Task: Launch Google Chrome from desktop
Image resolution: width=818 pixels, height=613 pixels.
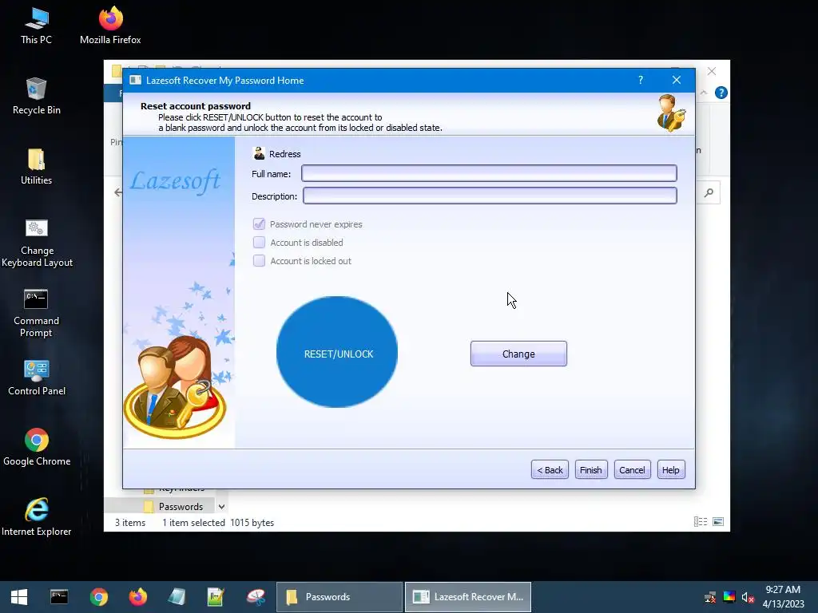Action: [37, 447]
